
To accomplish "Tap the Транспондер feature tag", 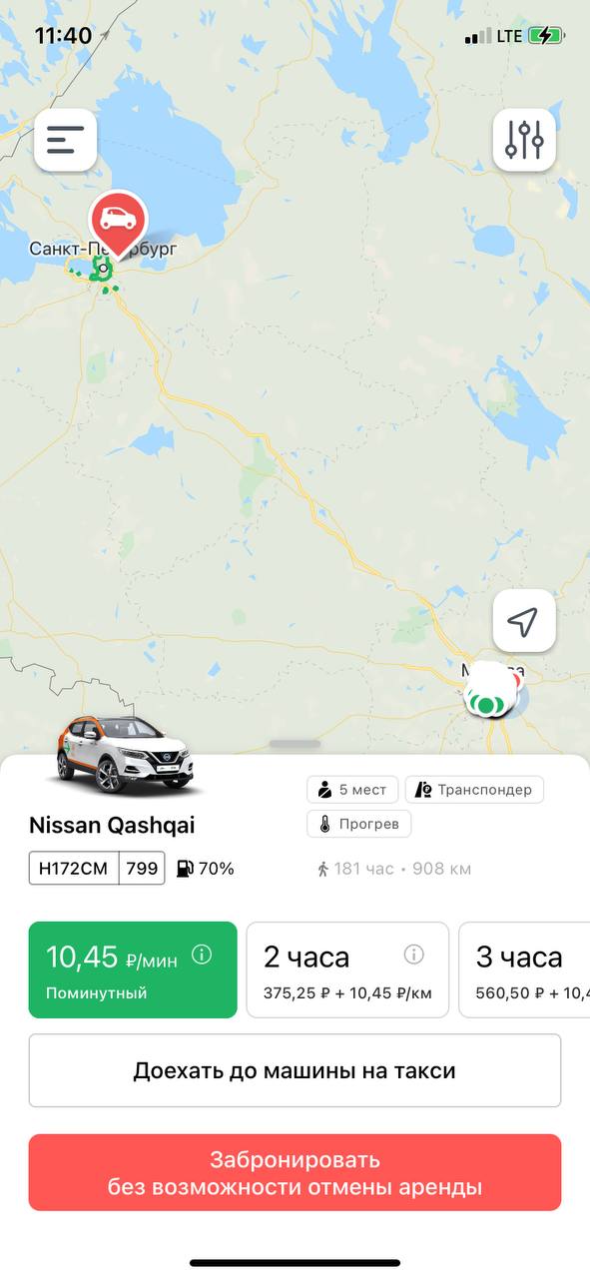I will click(x=474, y=790).
